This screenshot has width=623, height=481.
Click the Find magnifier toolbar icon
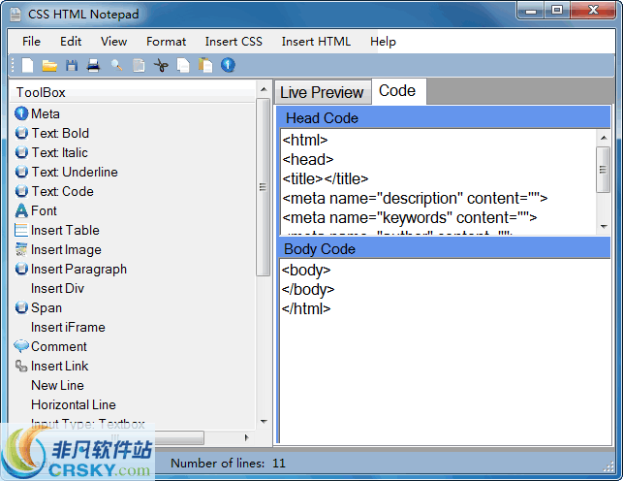116,66
